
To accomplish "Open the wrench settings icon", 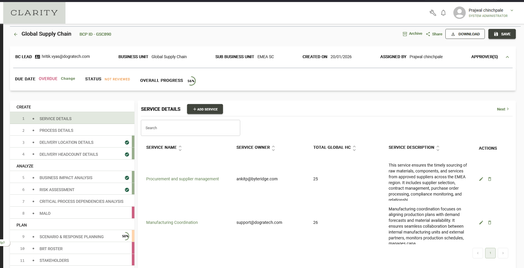I will (433, 13).
